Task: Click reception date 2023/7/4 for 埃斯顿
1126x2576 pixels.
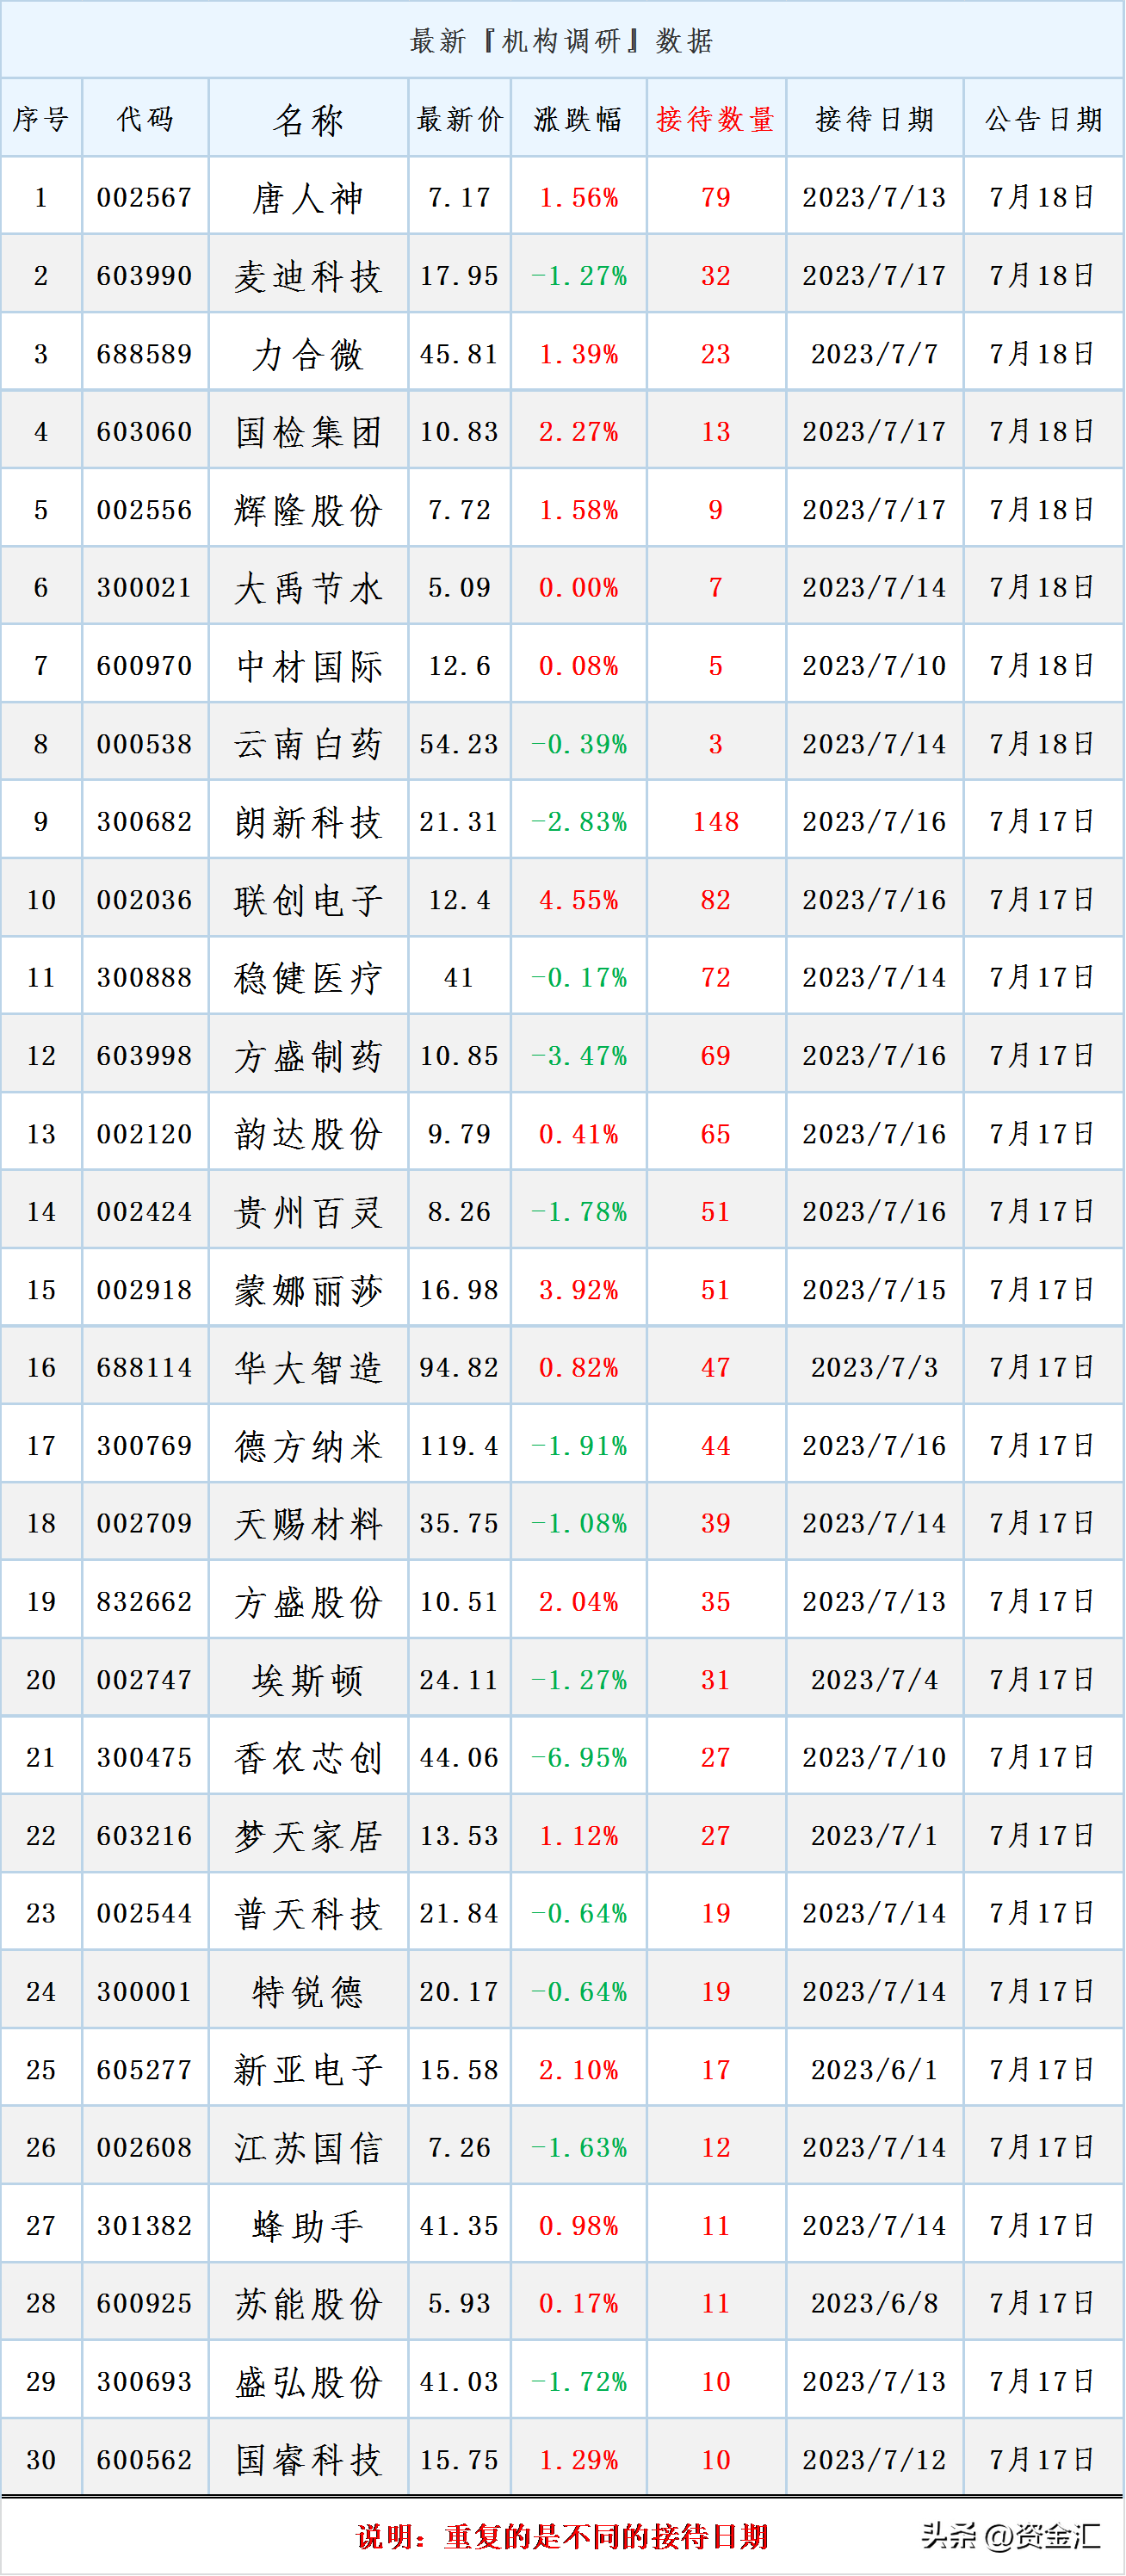Action: (875, 1680)
